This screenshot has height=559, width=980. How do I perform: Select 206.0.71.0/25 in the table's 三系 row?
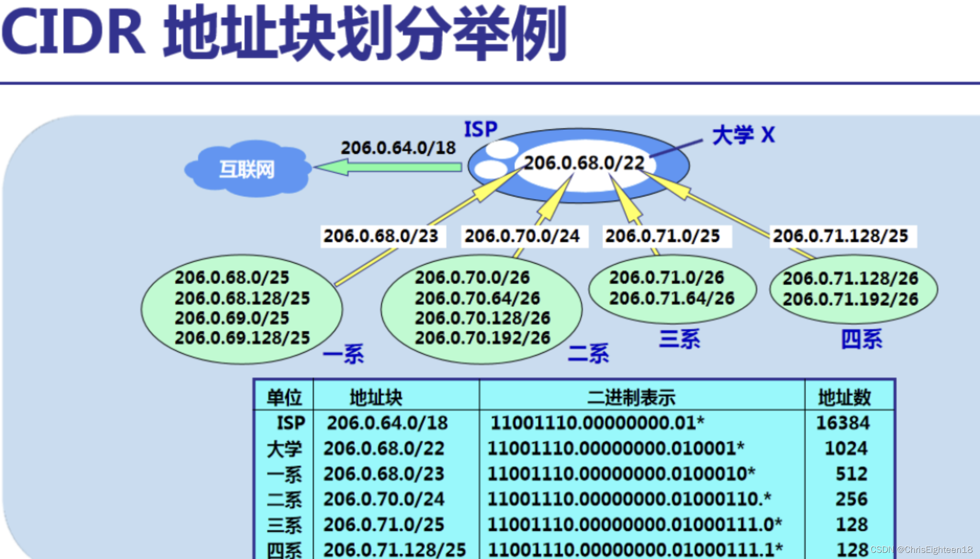(x=384, y=525)
